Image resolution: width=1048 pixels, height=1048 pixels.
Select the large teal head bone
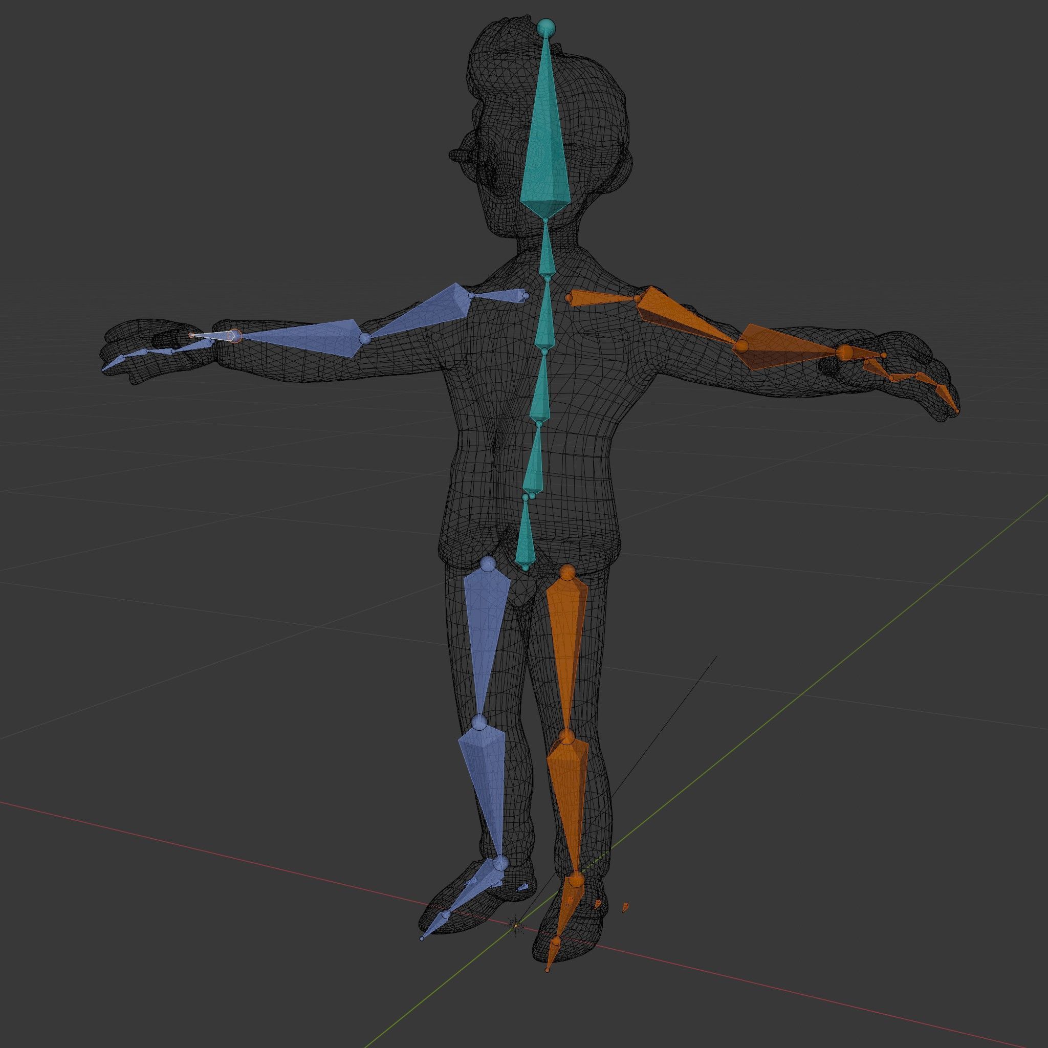coord(545,141)
